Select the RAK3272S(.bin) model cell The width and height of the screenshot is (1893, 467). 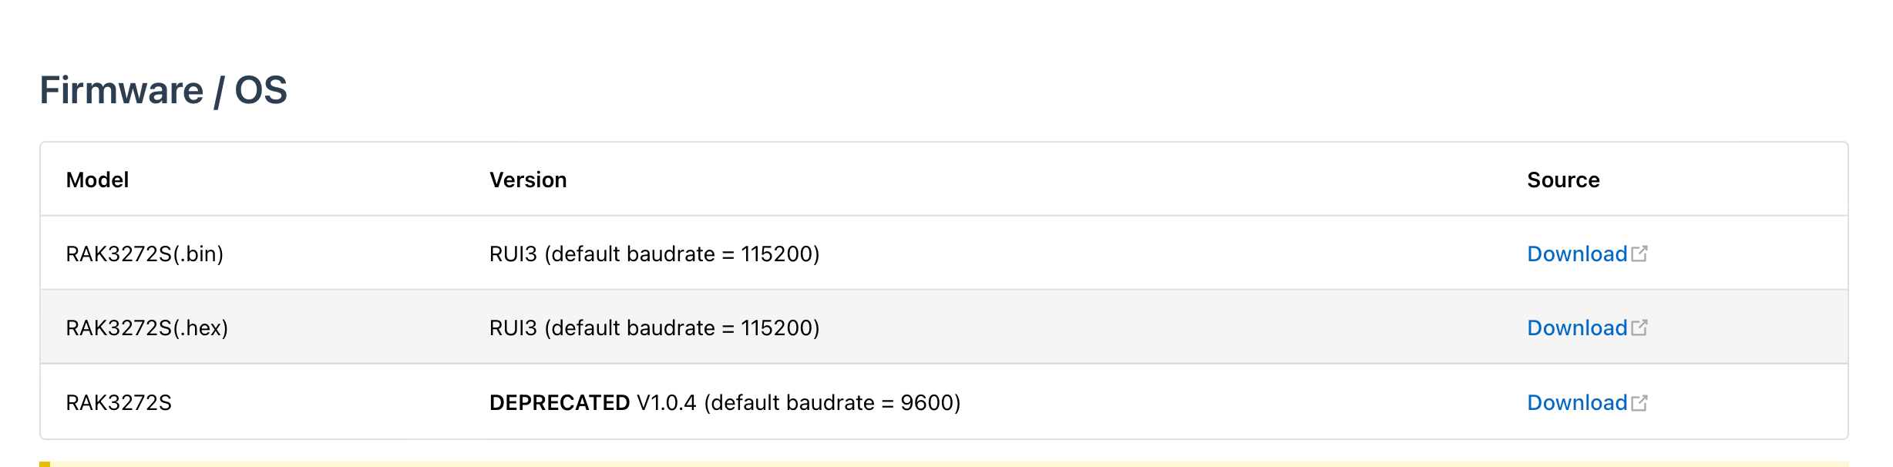[144, 254]
